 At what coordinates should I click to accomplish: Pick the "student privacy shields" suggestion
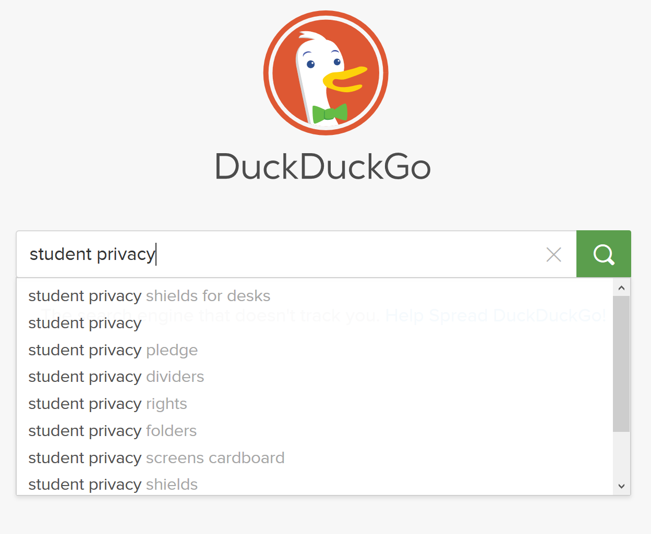click(x=113, y=485)
